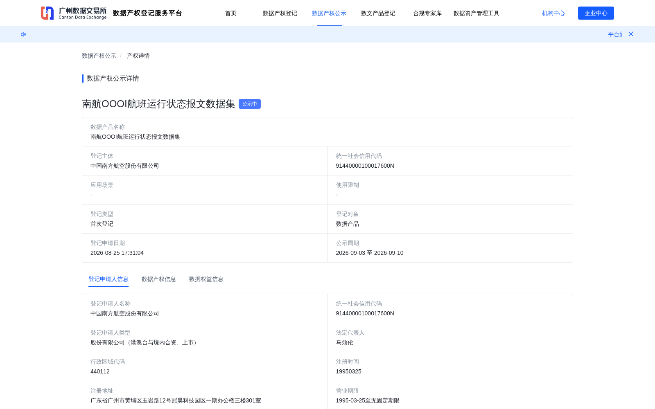Click the Canton Data Exchange logo
The image size is (655, 409).
point(74,13)
